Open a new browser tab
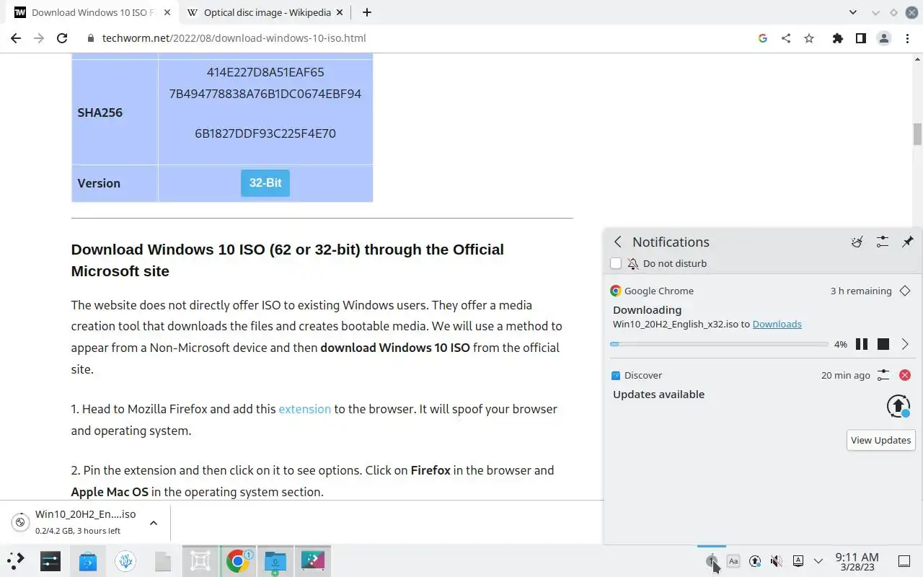This screenshot has width=923, height=577. point(366,12)
